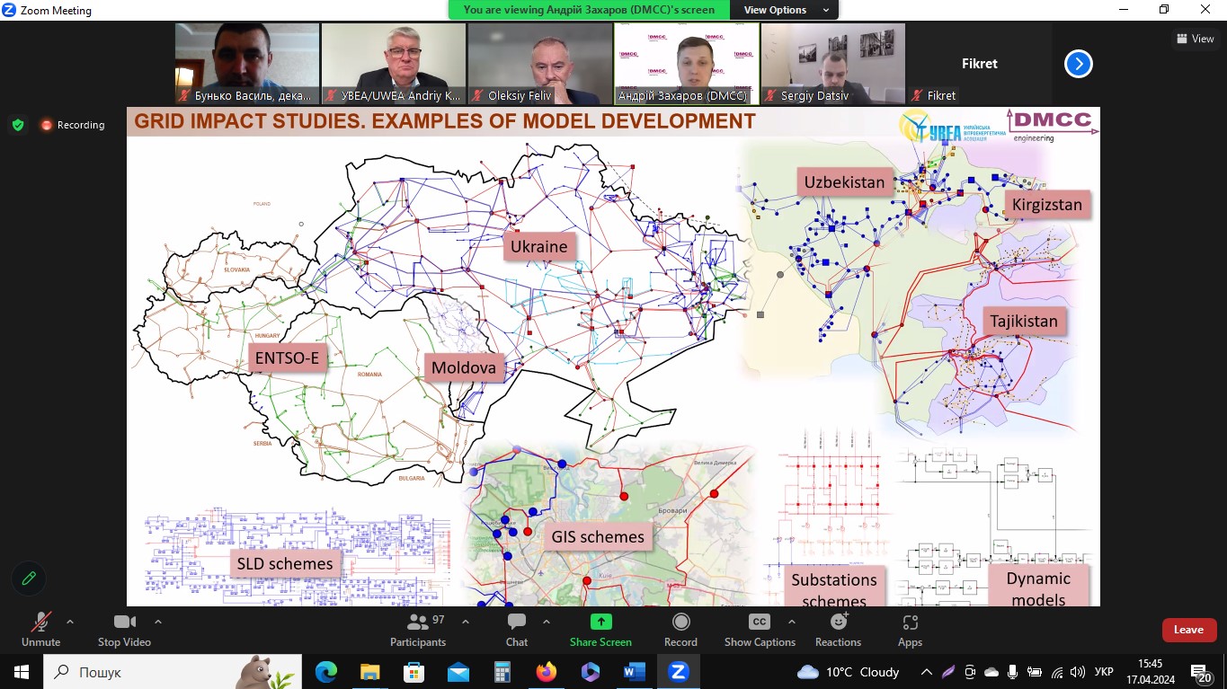
Task: Click the GIS schemes label
Action: [x=598, y=537]
